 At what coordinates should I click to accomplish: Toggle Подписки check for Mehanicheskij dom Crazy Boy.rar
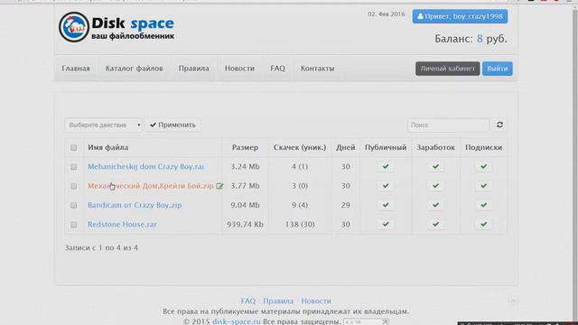coord(483,166)
